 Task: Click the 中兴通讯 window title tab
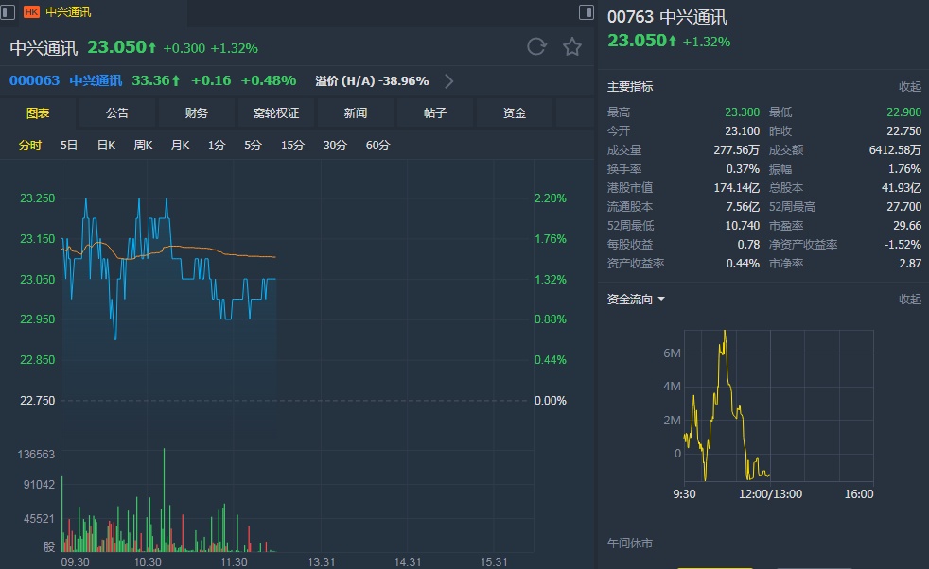point(68,12)
